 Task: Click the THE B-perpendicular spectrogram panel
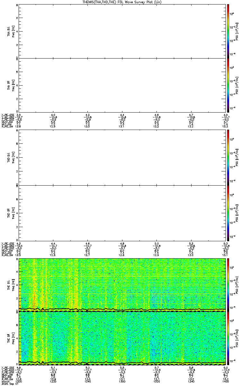pos(122,284)
